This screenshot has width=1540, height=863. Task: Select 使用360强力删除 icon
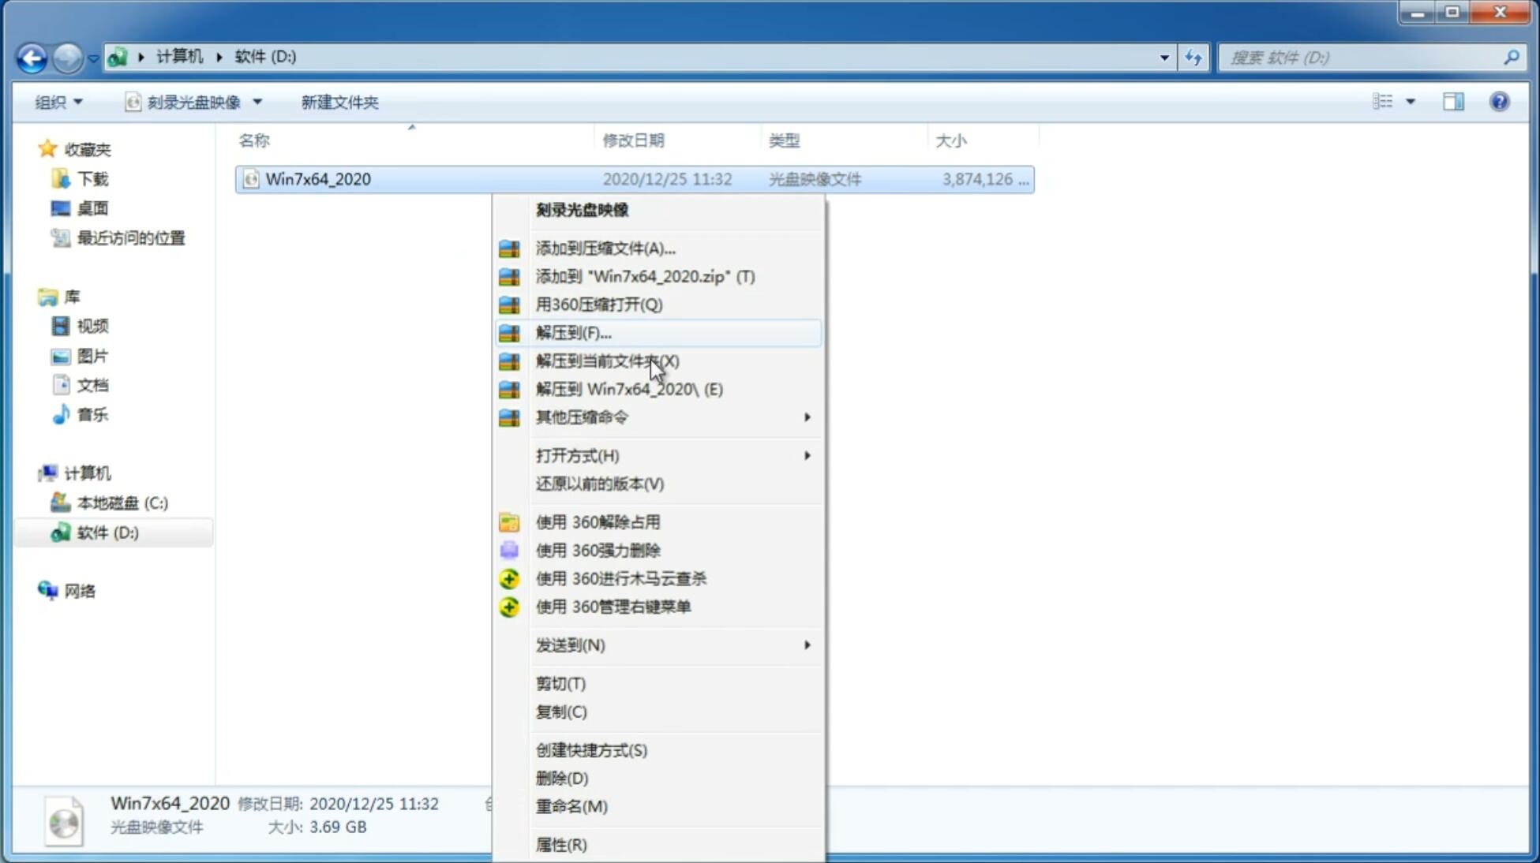point(509,550)
